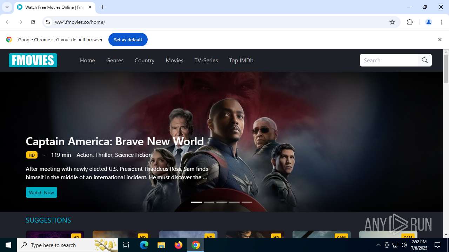Launch Firefox from taskbar
The image size is (449, 252).
pyautogui.click(x=179, y=245)
